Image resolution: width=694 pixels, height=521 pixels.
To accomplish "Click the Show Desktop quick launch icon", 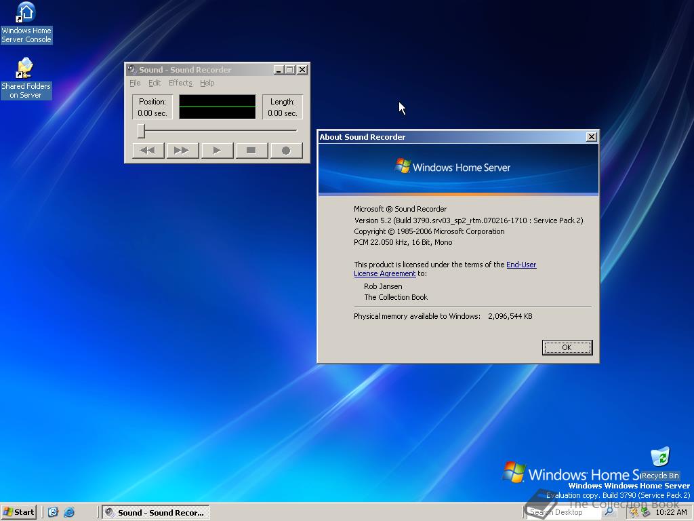I will click(53, 512).
